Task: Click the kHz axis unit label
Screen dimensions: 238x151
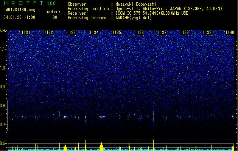Action: pos(3,31)
